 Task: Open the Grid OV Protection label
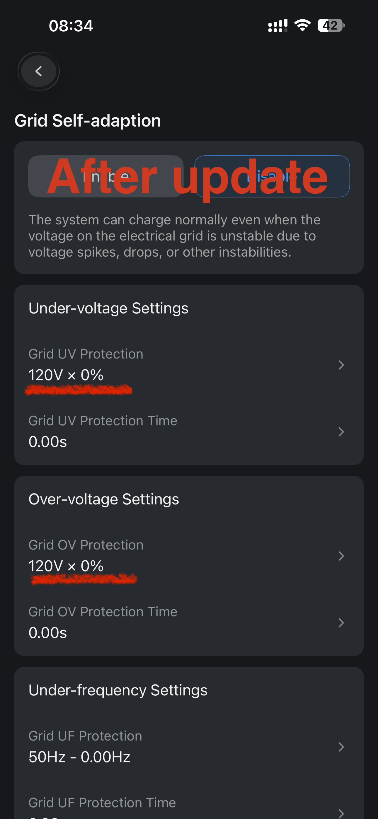86,545
